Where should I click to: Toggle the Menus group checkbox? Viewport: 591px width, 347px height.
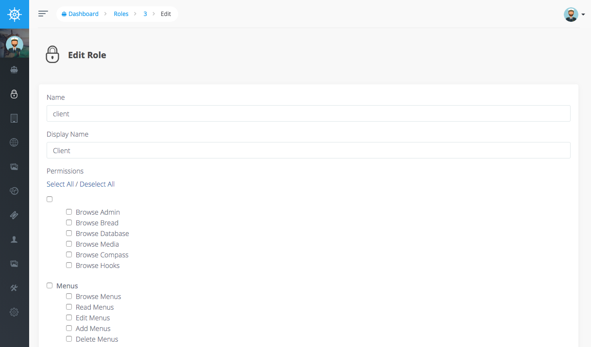49,285
